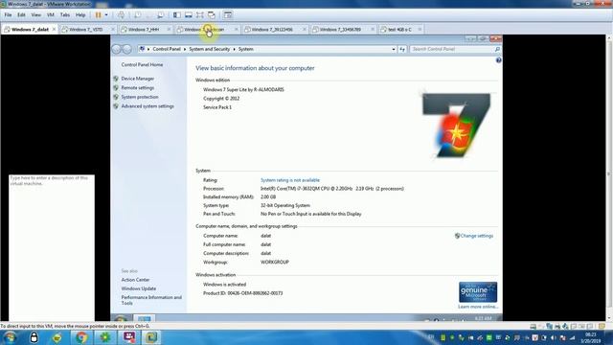
Task: Open Google Chrome from the taskbar
Action: click(81, 337)
